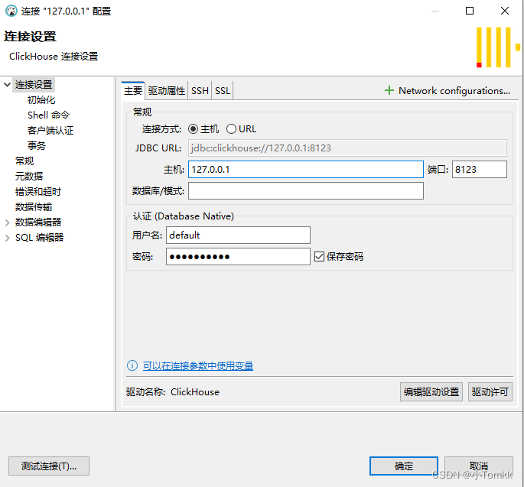Open the SSH tab
The image size is (524, 487).
click(200, 90)
